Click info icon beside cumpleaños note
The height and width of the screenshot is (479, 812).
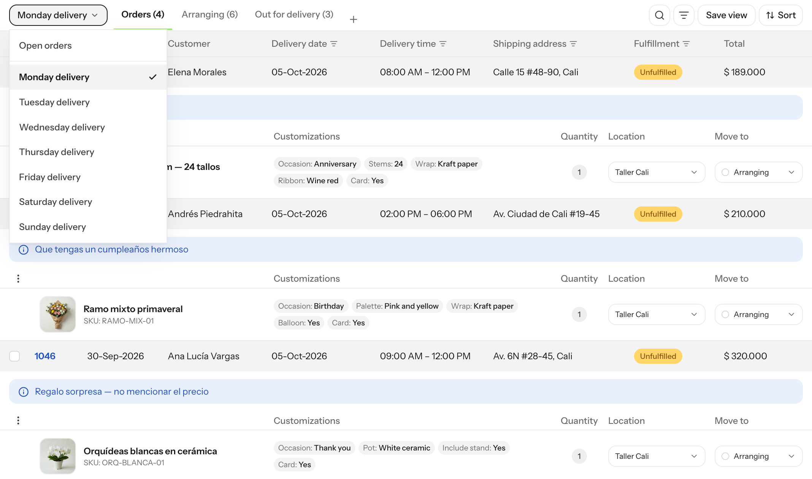[24, 250]
